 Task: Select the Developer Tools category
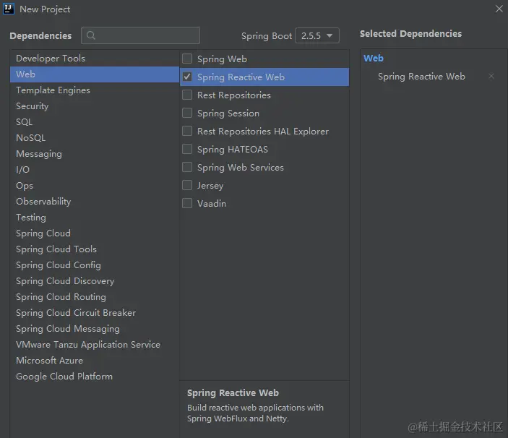(95, 59)
